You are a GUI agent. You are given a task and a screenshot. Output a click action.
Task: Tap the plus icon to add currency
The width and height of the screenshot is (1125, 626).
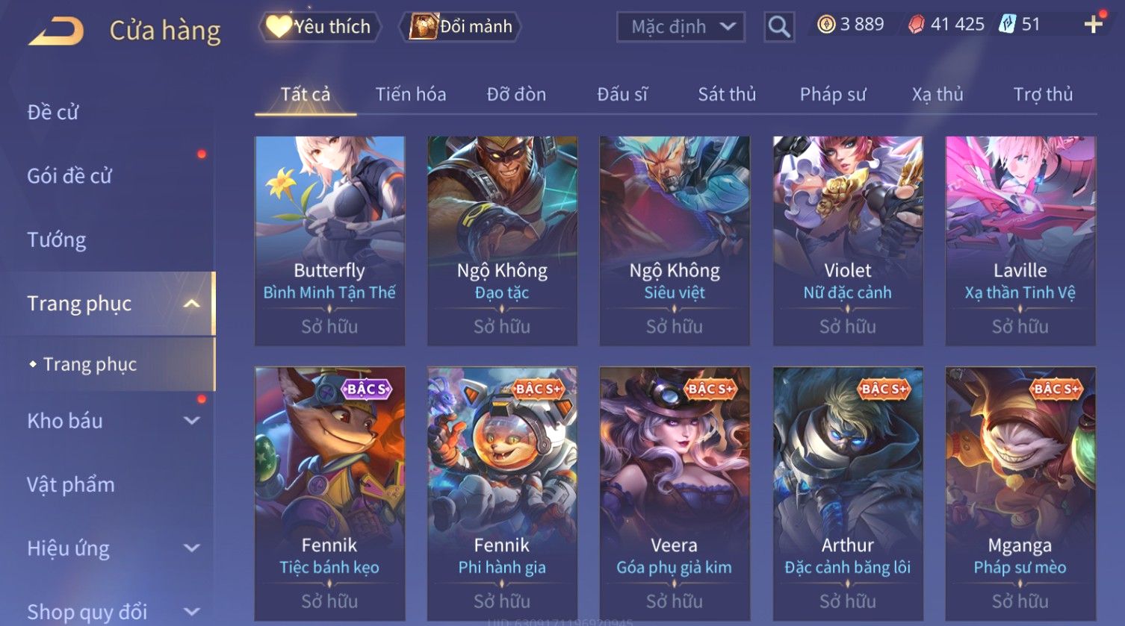[x=1093, y=25]
